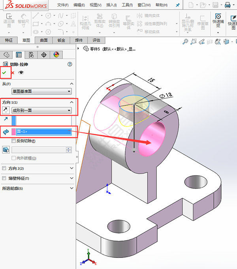
Task: Toggle detailed preview eye icon
Action: tap(21, 73)
